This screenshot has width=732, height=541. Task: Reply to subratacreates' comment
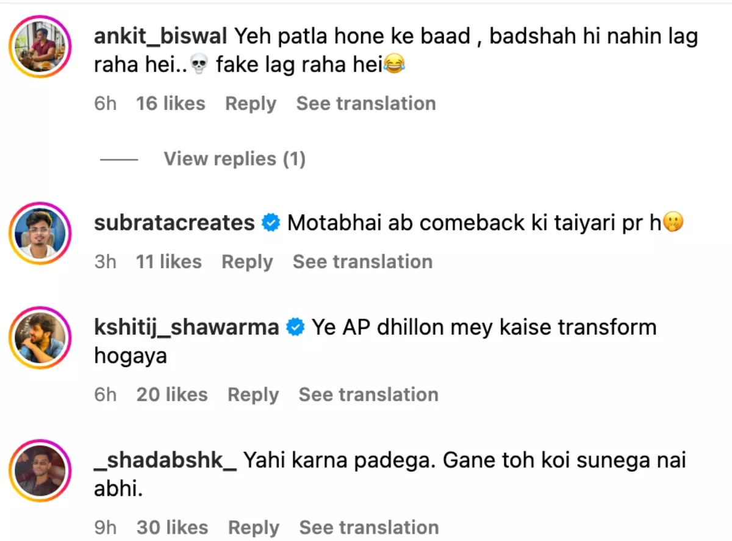[x=247, y=262]
